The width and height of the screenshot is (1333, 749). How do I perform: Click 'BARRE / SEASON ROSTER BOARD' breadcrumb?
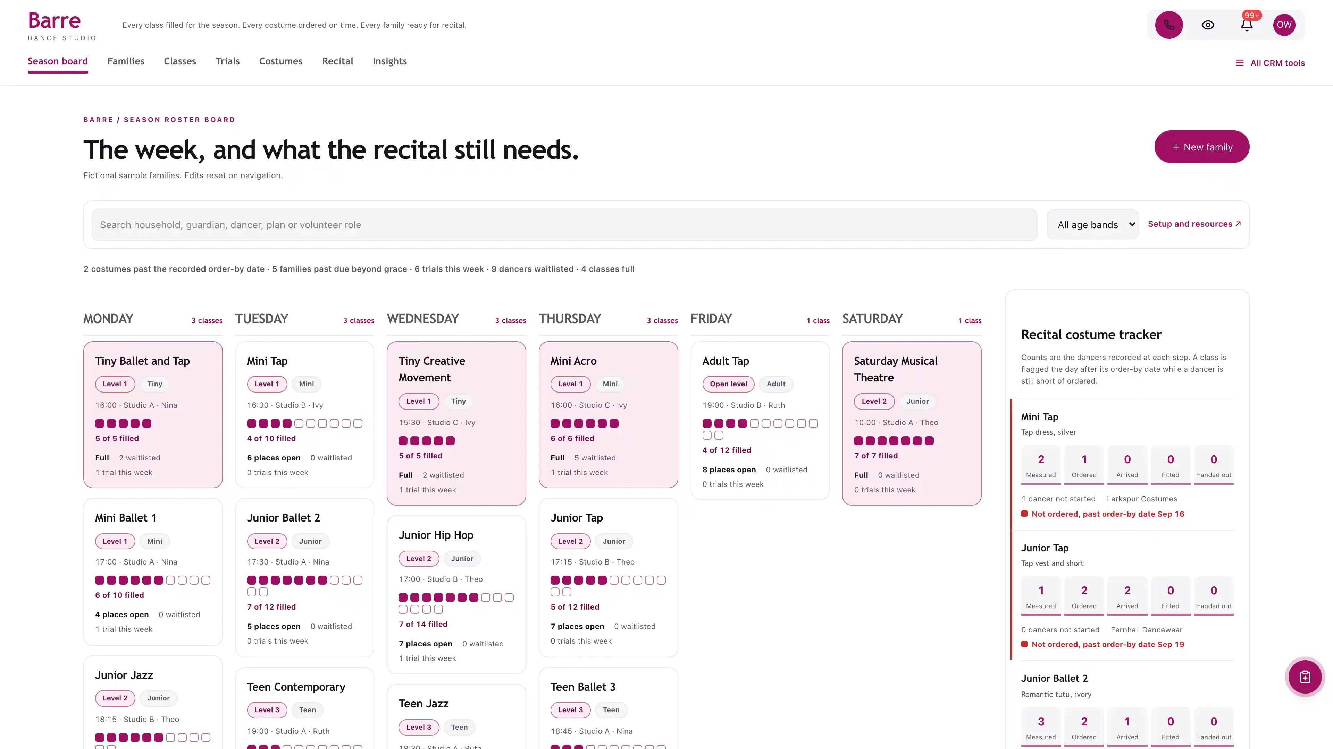159,119
